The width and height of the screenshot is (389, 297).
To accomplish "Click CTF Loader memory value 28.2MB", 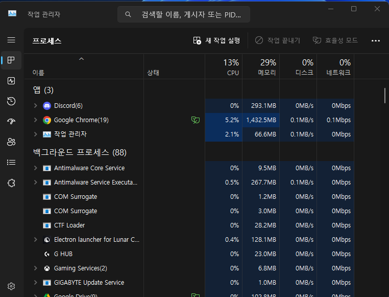I will (x=265, y=225).
